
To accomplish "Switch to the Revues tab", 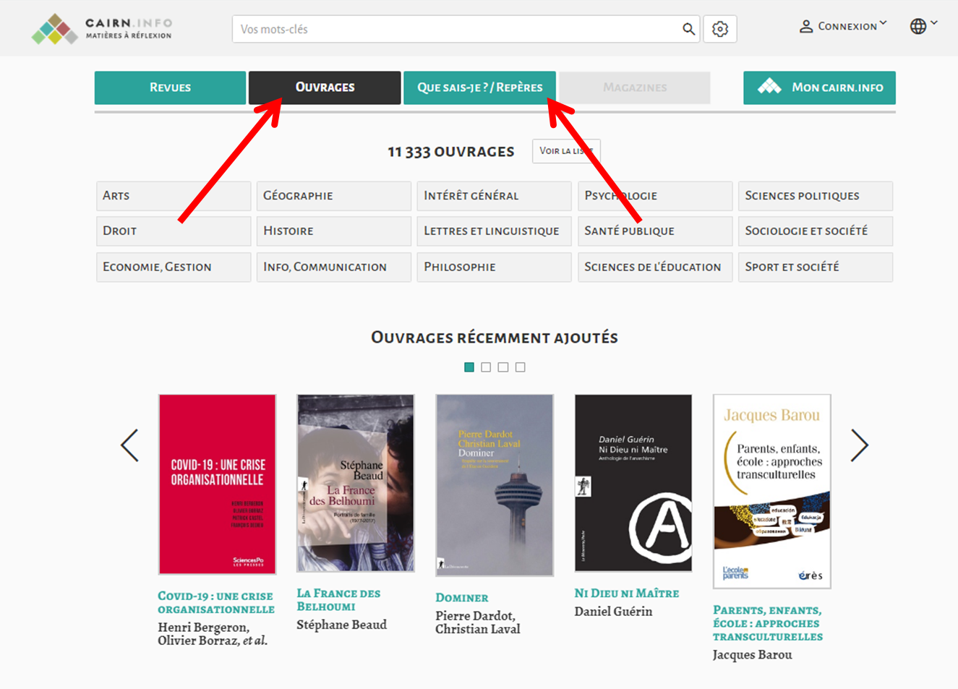I will click(170, 87).
